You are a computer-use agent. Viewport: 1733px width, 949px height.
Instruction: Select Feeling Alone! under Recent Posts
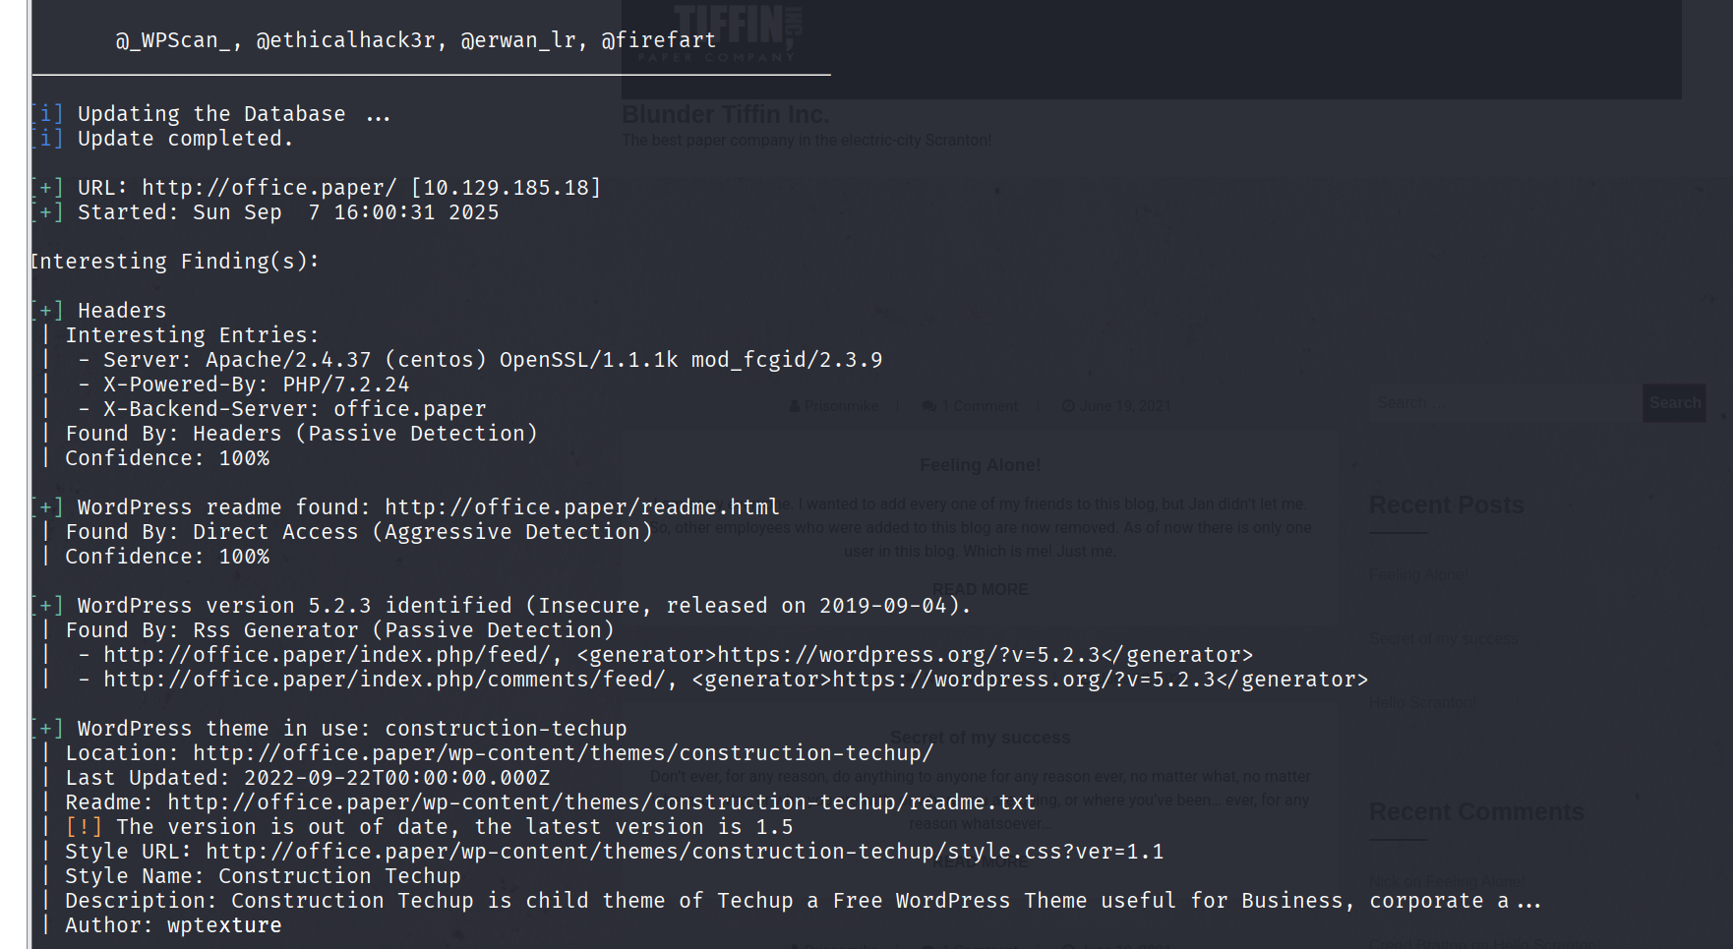(1418, 574)
